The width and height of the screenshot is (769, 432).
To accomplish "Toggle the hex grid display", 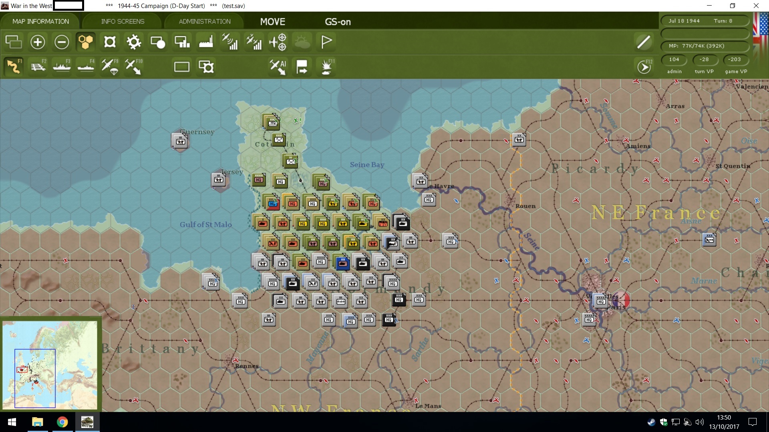I will coord(86,42).
